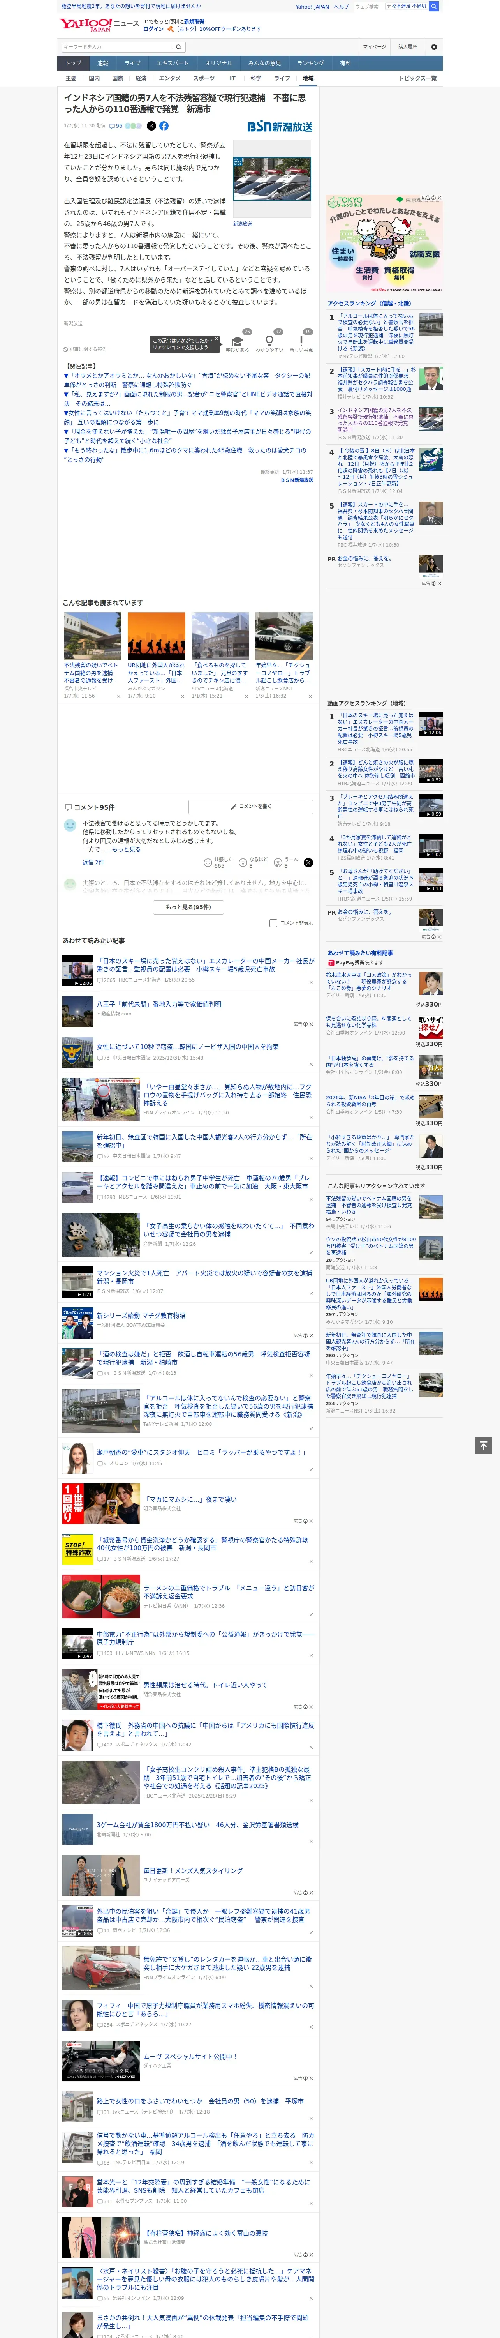Click ログイン link
This screenshot has width=500, height=2338.
coord(153,29)
